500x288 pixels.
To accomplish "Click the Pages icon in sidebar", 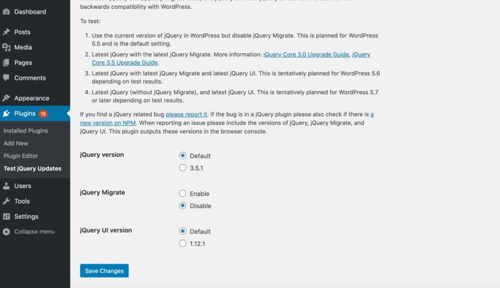I will point(6,62).
